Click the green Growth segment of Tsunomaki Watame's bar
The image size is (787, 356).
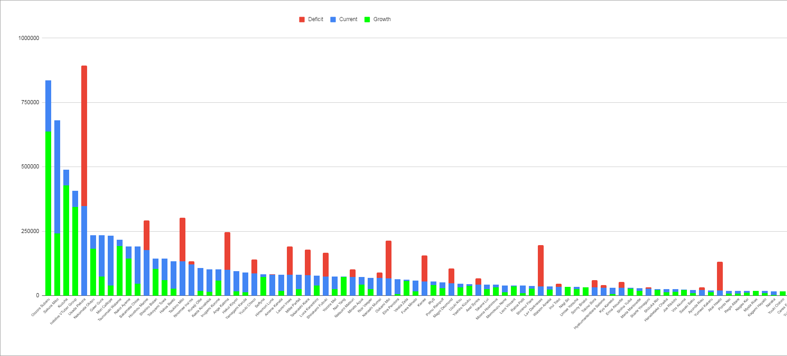pyautogui.click(x=119, y=271)
